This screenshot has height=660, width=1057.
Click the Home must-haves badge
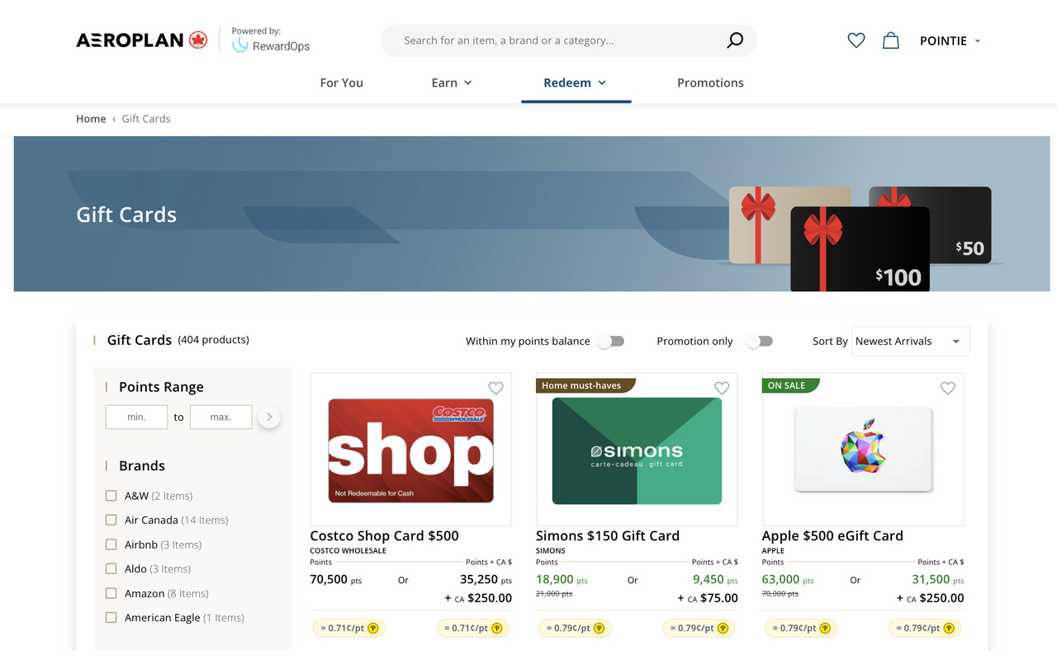pyautogui.click(x=585, y=385)
